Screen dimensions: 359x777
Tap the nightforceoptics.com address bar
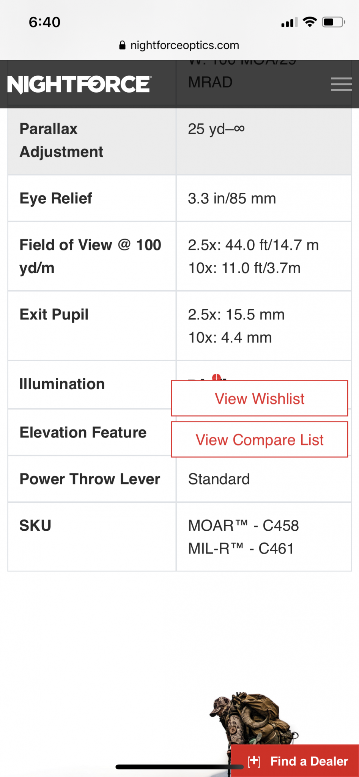point(179,46)
